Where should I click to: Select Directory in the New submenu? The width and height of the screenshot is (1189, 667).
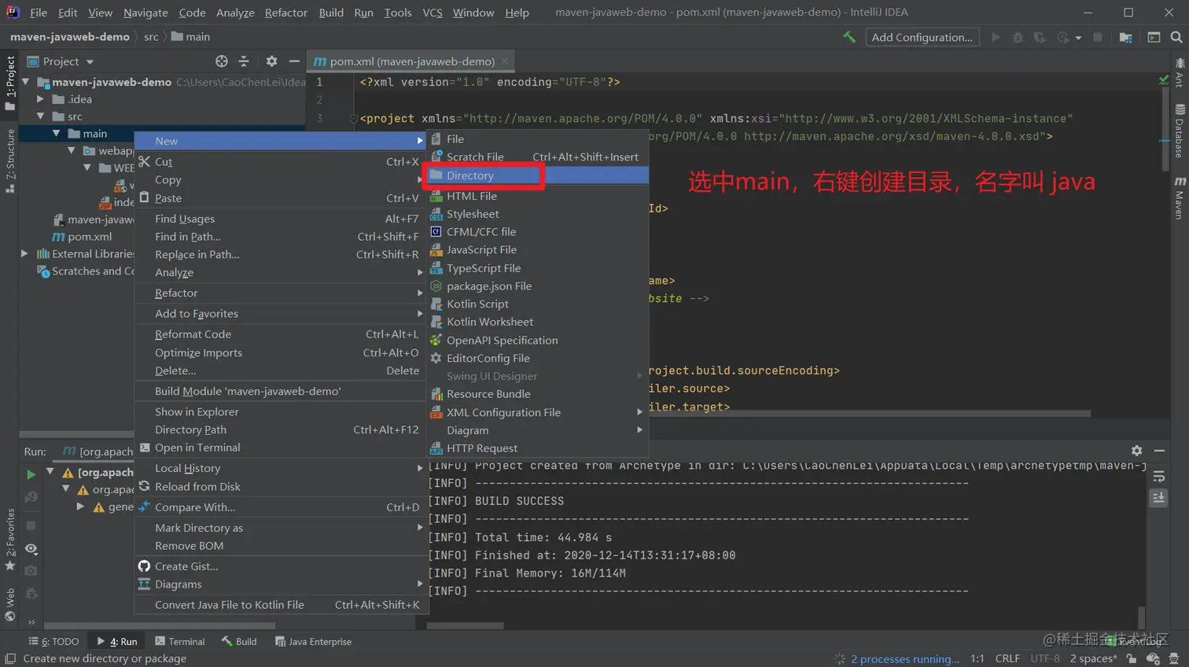click(537, 175)
